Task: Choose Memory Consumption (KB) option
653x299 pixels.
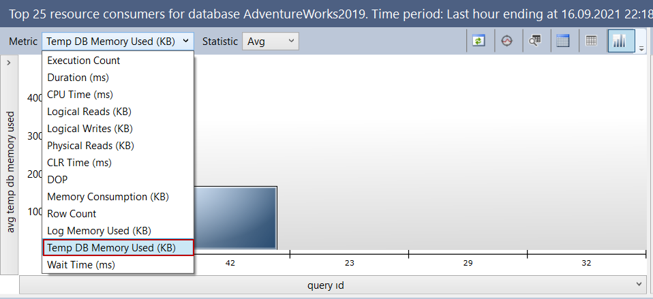Action: tap(108, 197)
